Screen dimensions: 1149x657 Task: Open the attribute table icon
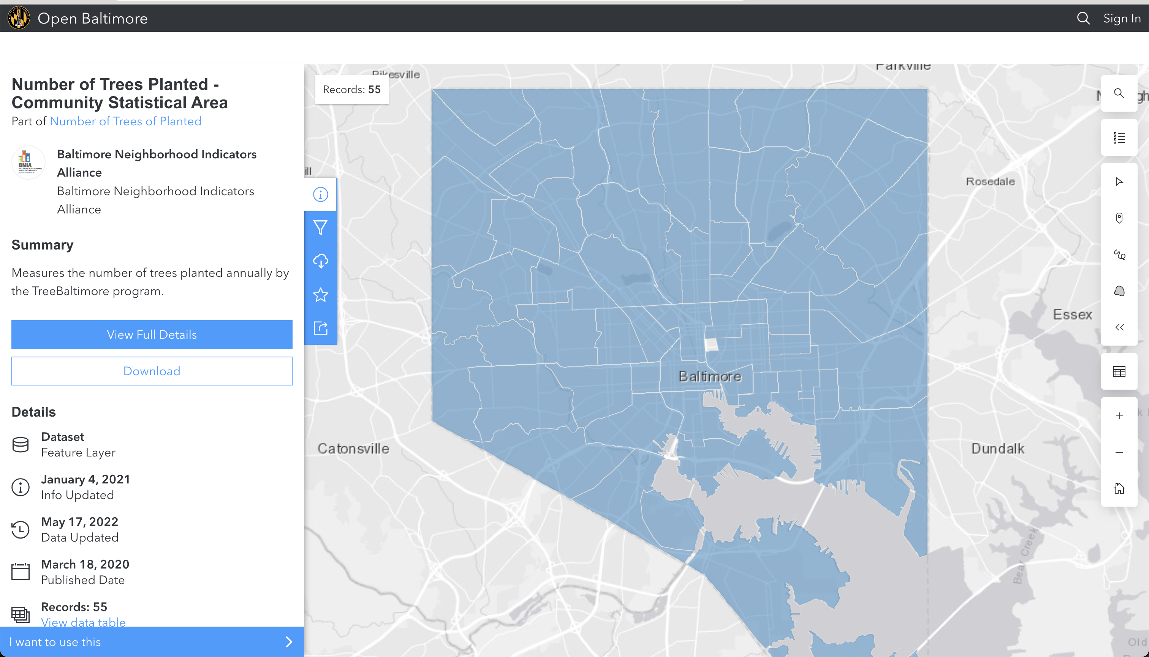1119,371
